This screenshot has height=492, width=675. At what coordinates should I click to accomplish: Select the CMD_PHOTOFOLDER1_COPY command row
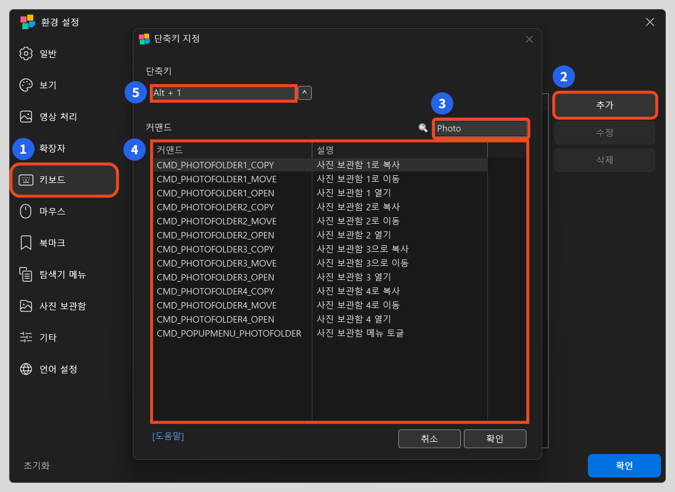click(321, 165)
